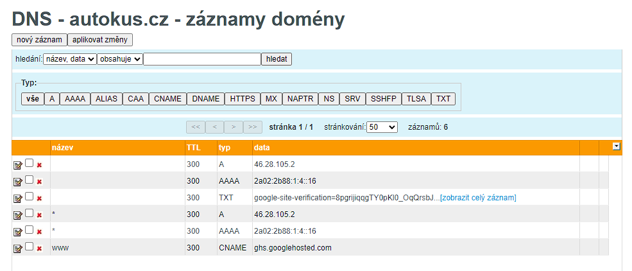Image resolution: width=632 pixels, height=271 pixels.
Task: Edit the wildcard A record
Action: tap(17, 214)
